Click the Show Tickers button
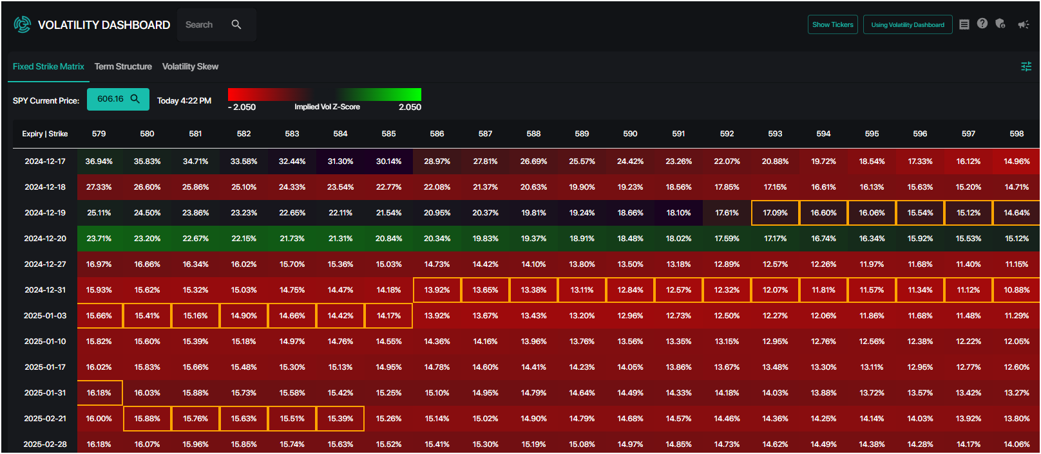The width and height of the screenshot is (1041, 454). [x=833, y=24]
